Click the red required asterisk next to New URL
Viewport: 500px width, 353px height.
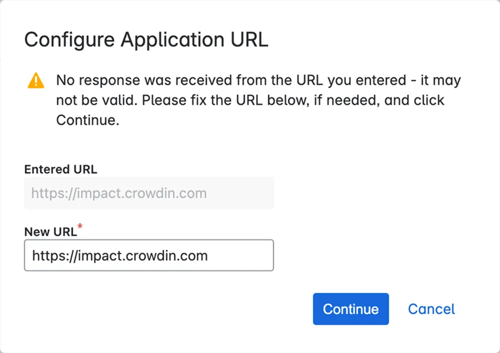click(x=80, y=225)
